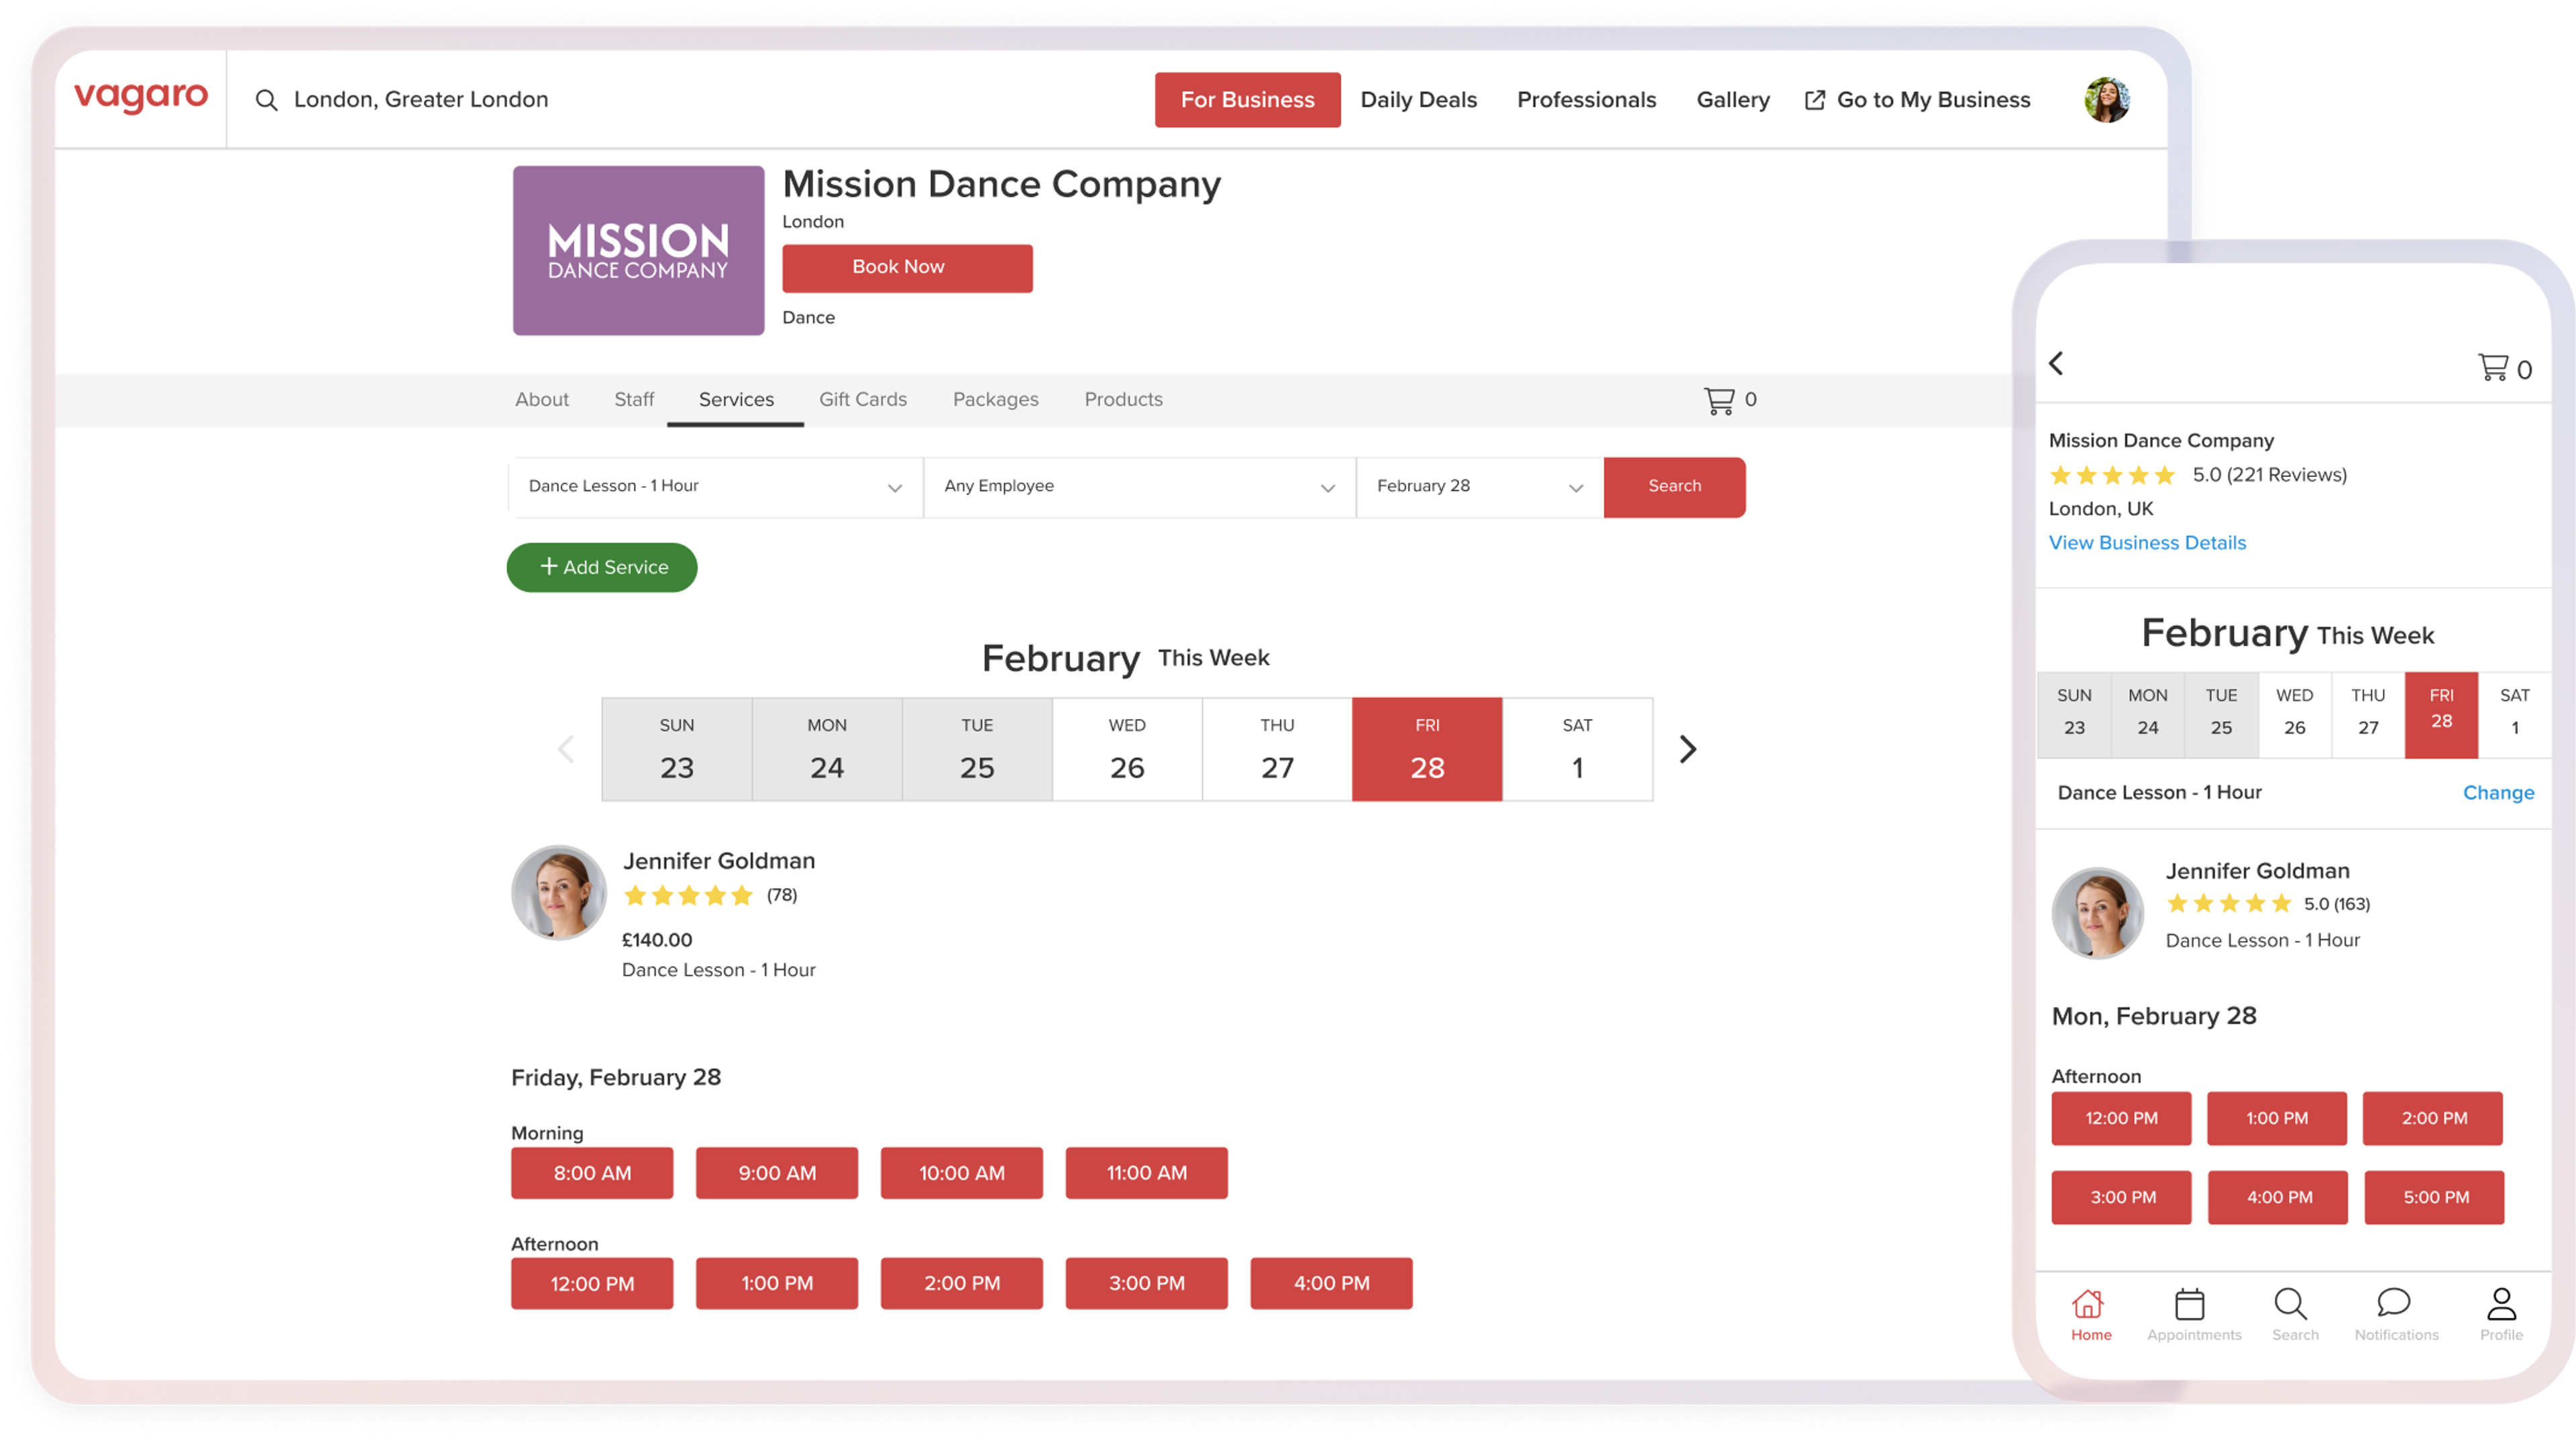Open the About tab

tap(542, 400)
